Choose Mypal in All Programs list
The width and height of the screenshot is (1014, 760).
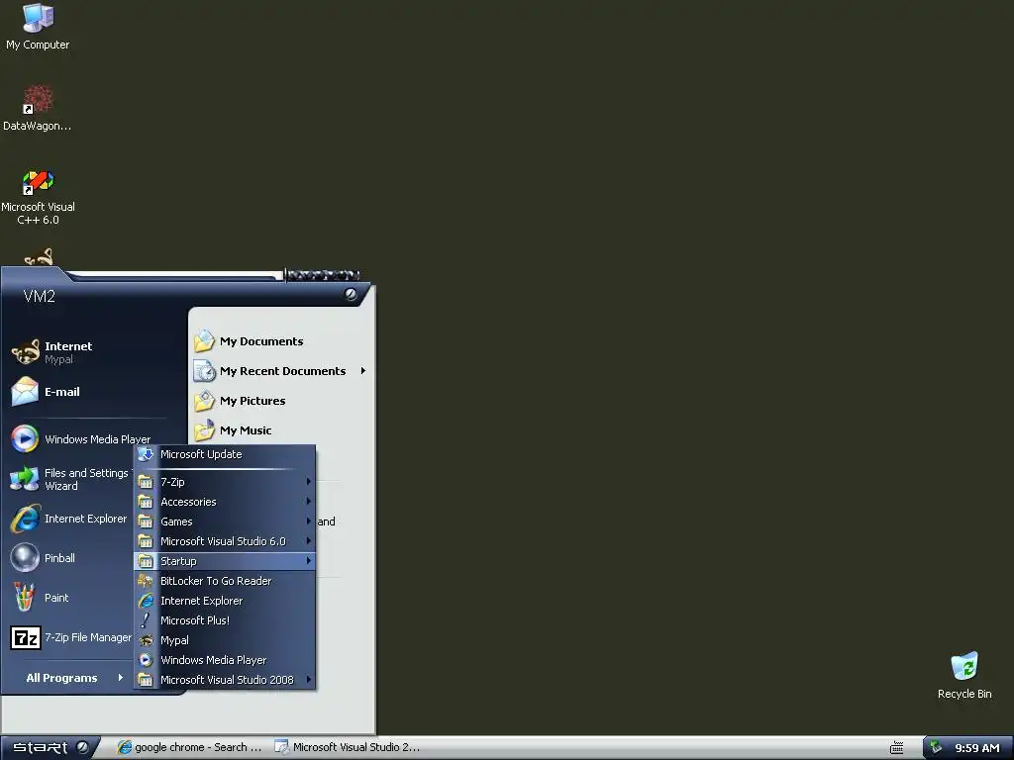[x=225, y=640]
